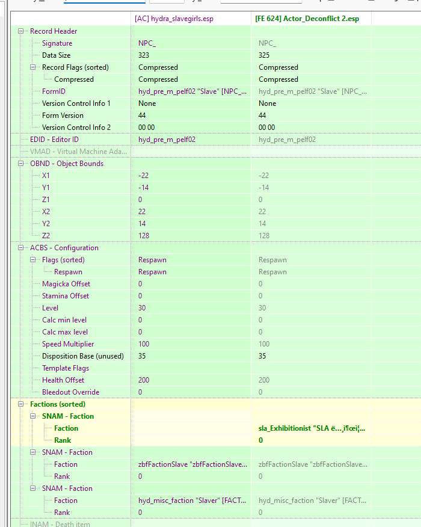This screenshot has height=527, width=421.
Task: Collapse SNAM - Faction node above zbfFactionSlave
Action: (x=33, y=452)
